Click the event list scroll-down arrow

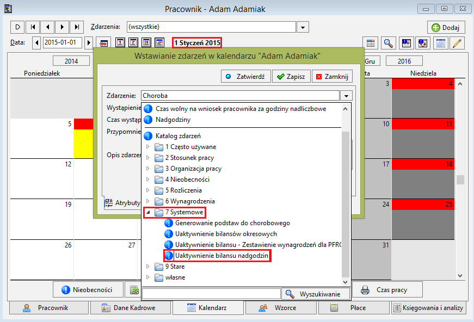point(345,282)
